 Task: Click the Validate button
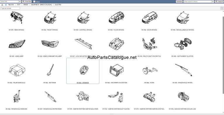point(179,1)
